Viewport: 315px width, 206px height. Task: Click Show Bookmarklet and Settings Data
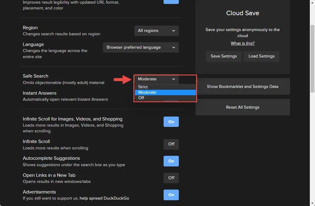(x=242, y=86)
